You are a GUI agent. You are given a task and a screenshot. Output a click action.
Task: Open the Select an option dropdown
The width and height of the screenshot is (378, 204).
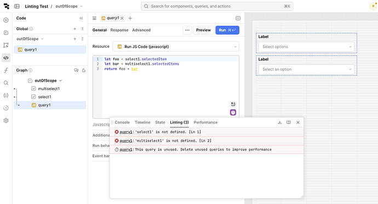(306, 69)
